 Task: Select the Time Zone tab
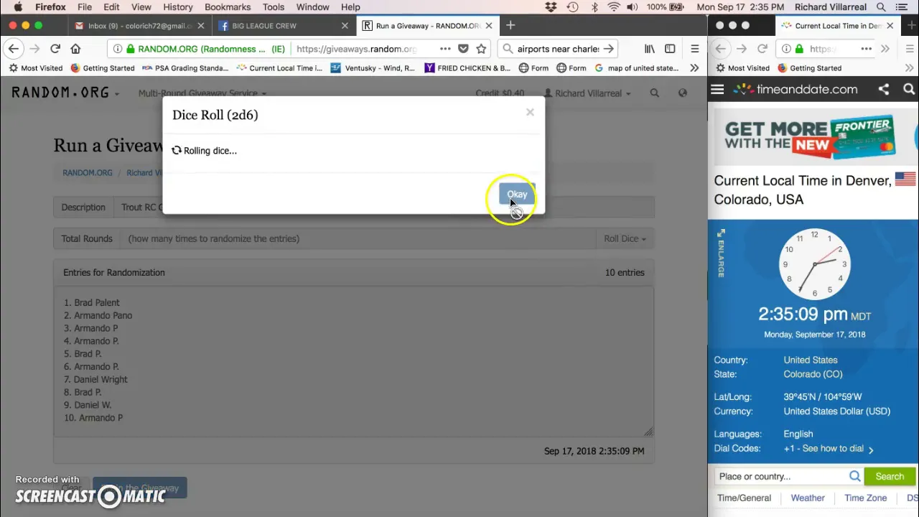(x=865, y=498)
